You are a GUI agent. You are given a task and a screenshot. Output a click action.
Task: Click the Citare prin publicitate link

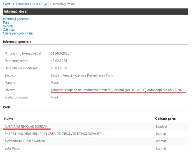pos(18,33)
